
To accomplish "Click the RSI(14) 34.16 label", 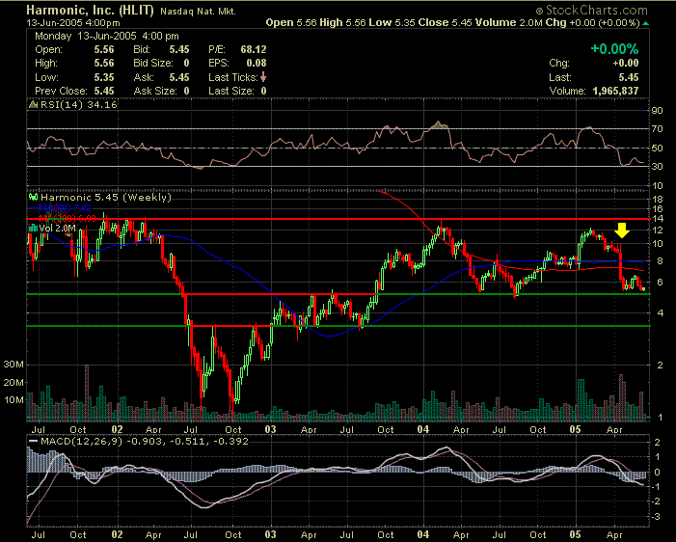I will [79, 105].
